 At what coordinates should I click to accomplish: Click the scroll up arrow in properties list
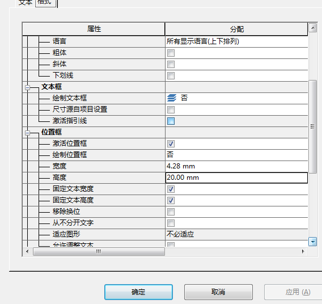click(x=313, y=28)
